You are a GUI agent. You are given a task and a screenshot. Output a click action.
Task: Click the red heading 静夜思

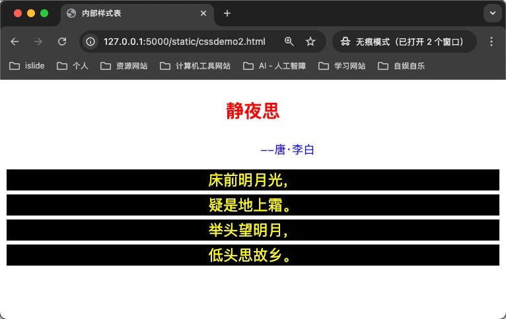(x=253, y=111)
